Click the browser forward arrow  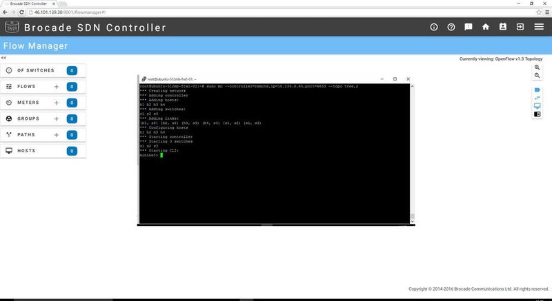[13, 12]
